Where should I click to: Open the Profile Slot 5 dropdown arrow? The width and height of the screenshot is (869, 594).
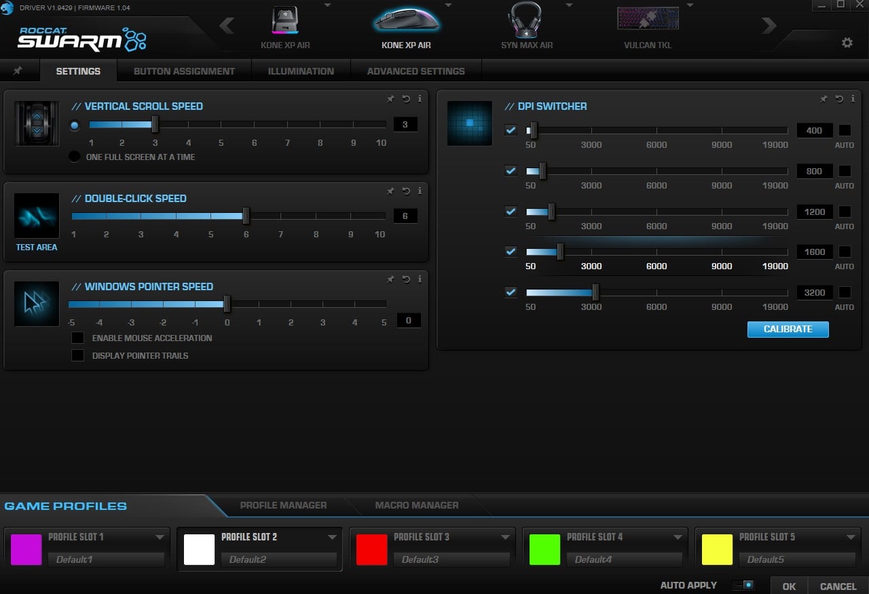pyautogui.click(x=851, y=537)
